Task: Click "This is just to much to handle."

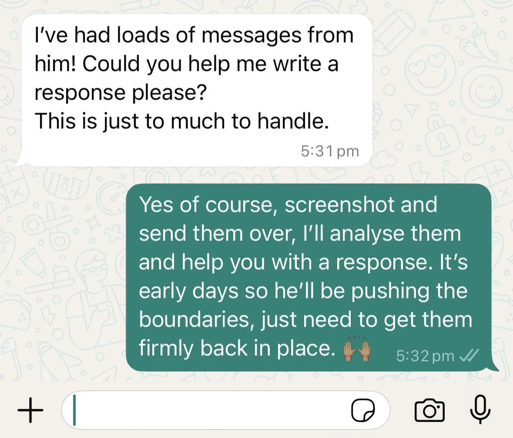Action: (181, 121)
